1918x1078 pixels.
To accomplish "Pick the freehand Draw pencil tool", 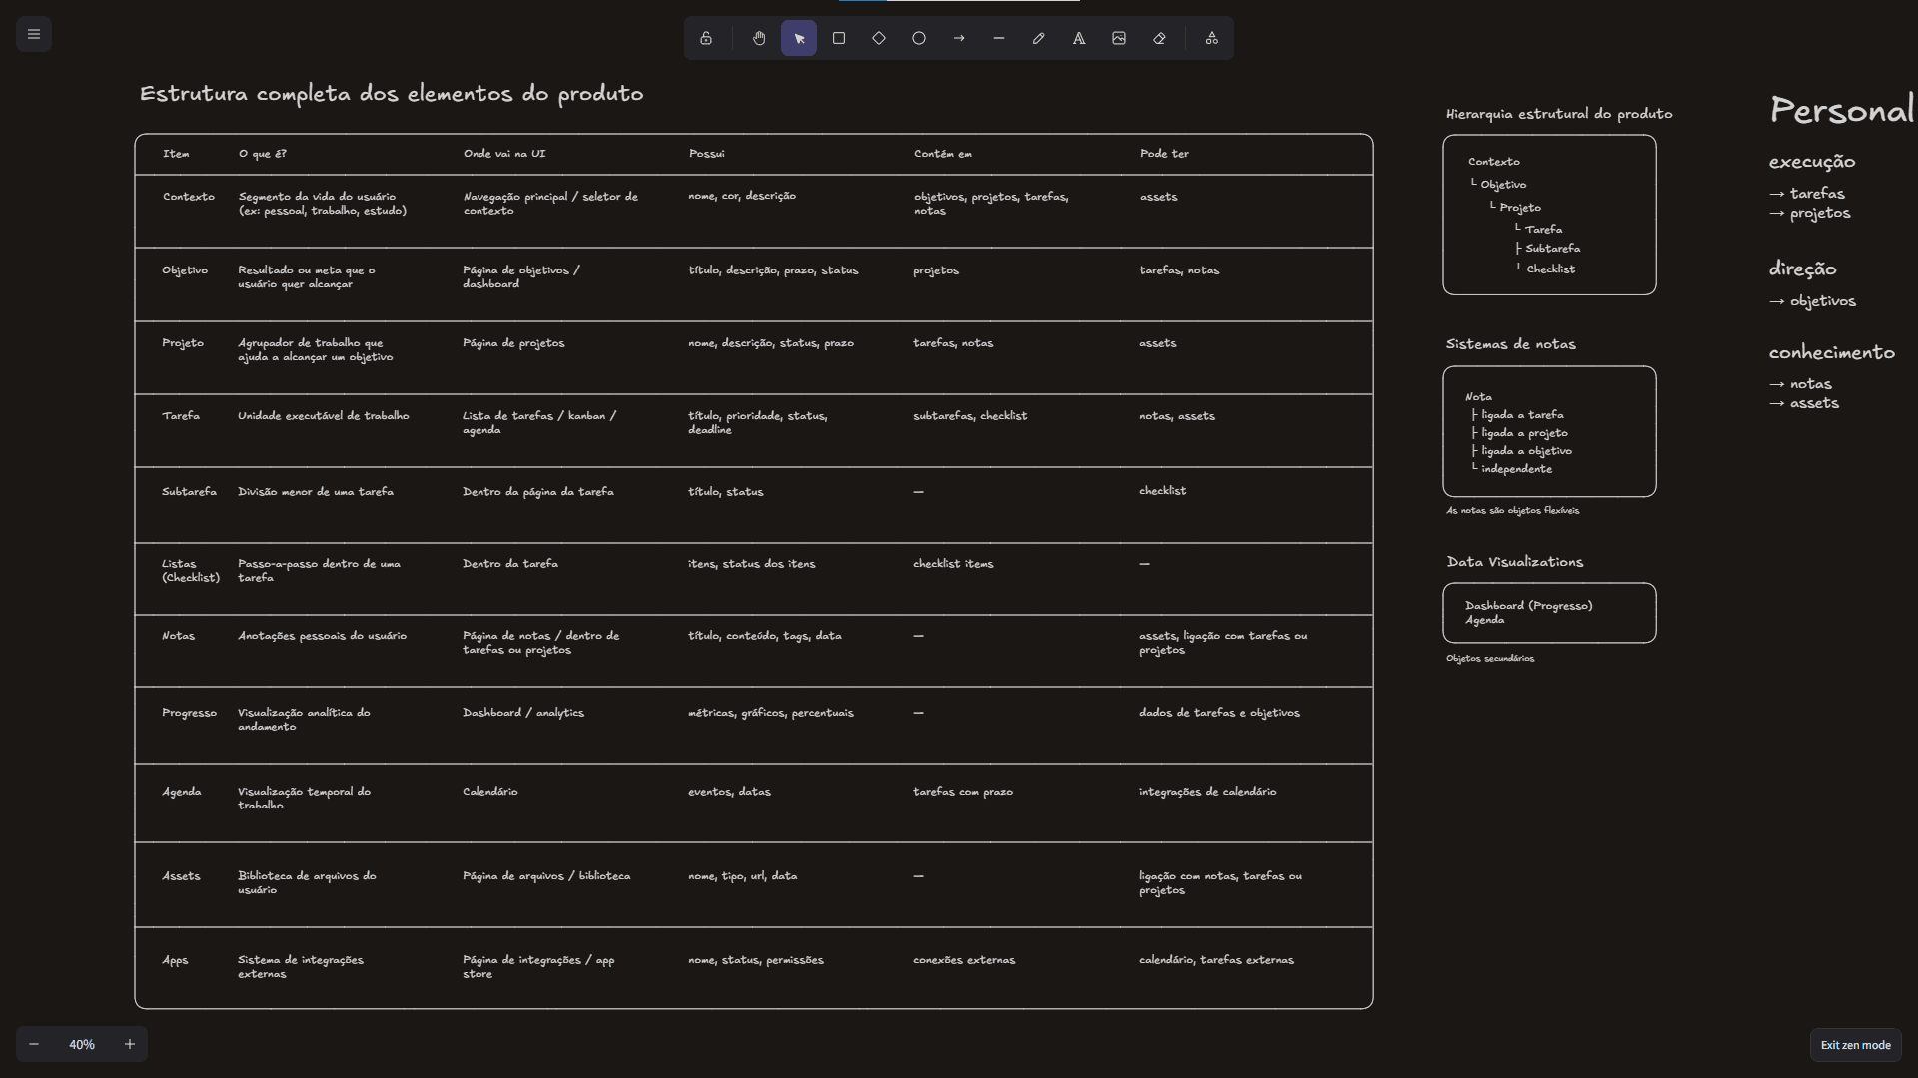I will (x=1039, y=38).
